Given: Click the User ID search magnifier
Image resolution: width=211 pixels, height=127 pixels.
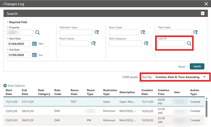Looking at the screenshot, I should tap(189, 43).
